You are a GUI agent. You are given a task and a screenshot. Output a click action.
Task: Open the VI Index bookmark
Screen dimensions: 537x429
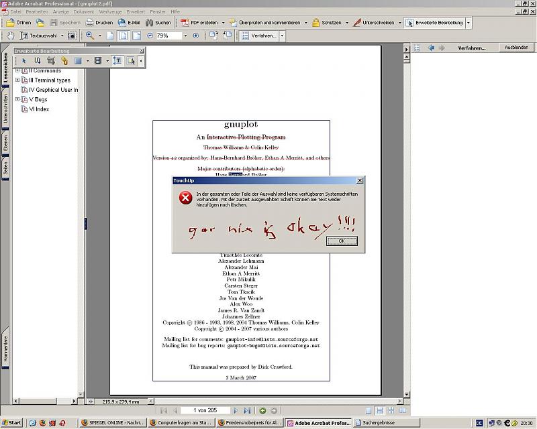pyautogui.click(x=39, y=109)
